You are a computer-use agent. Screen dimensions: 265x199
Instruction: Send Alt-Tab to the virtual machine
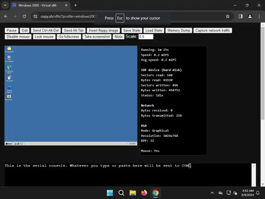point(74,31)
